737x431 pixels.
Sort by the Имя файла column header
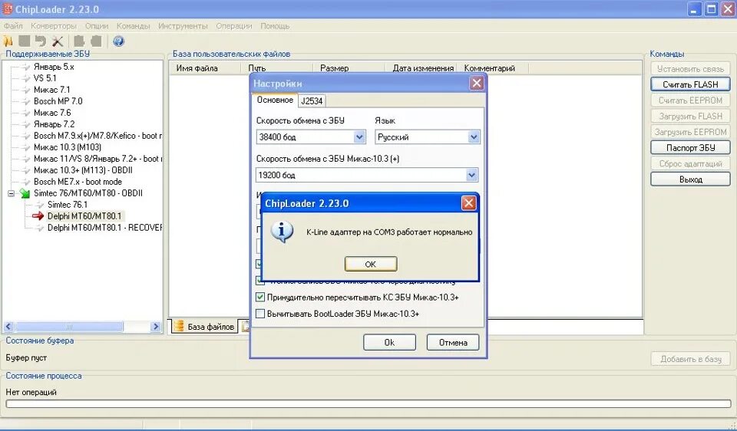point(204,68)
